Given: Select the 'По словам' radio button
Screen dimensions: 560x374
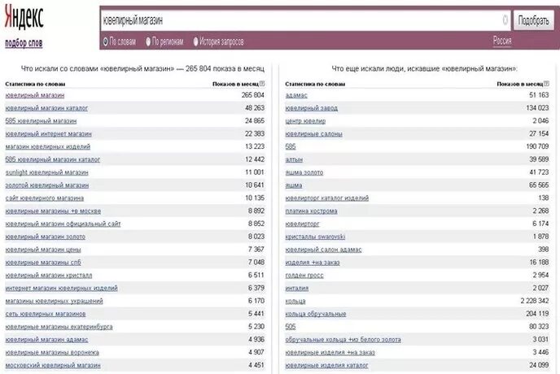Looking at the screenshot, I should [106, 41].
